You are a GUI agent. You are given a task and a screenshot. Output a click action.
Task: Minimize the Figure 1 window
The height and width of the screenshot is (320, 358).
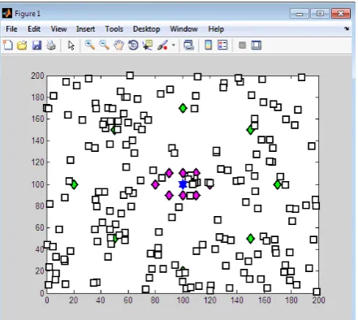(x=300, y=14)
